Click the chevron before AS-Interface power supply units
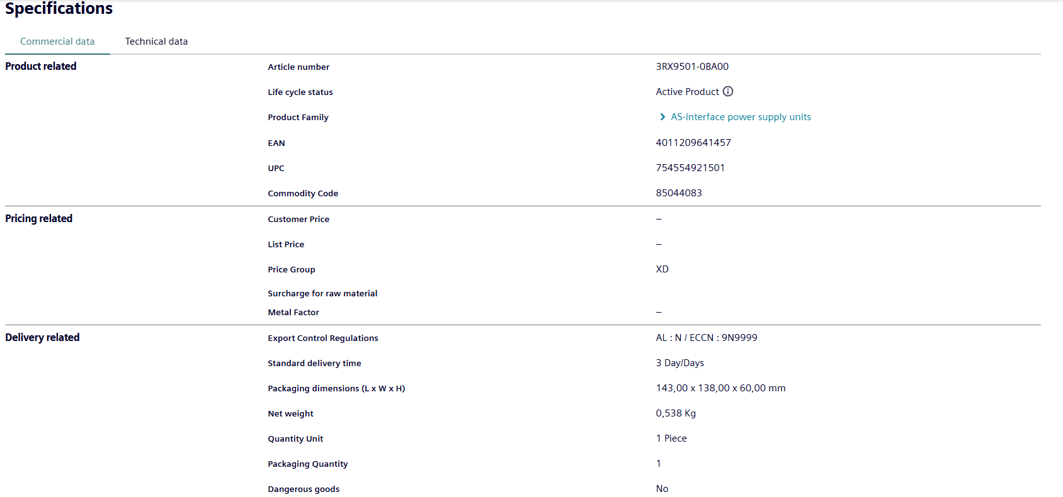1063x497 pixels. pos(662,117)
